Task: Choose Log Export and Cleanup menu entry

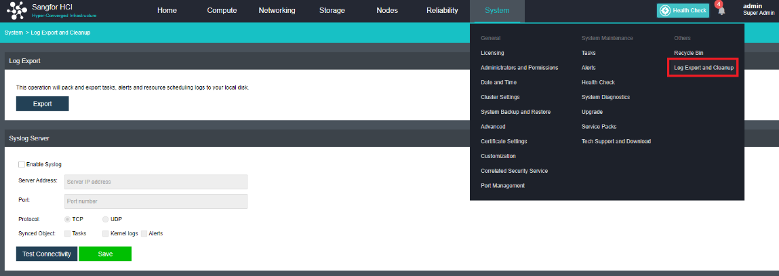Action: tap(703, 68)
